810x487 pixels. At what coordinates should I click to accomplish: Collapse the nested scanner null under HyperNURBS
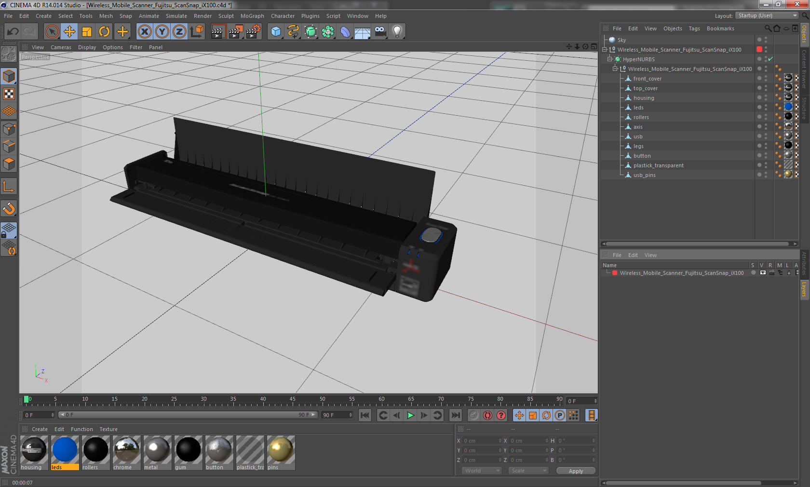(x=615, y=69)
